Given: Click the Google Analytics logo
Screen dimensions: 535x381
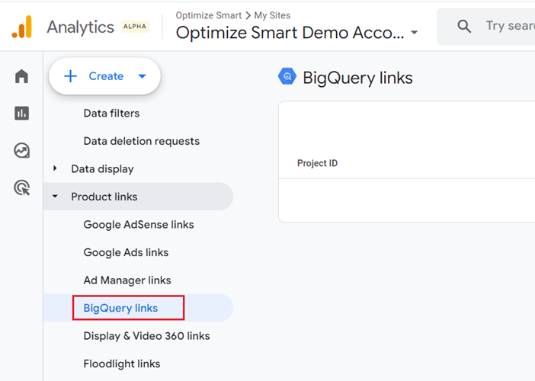Looking at the screenshot, I should 22,27.
